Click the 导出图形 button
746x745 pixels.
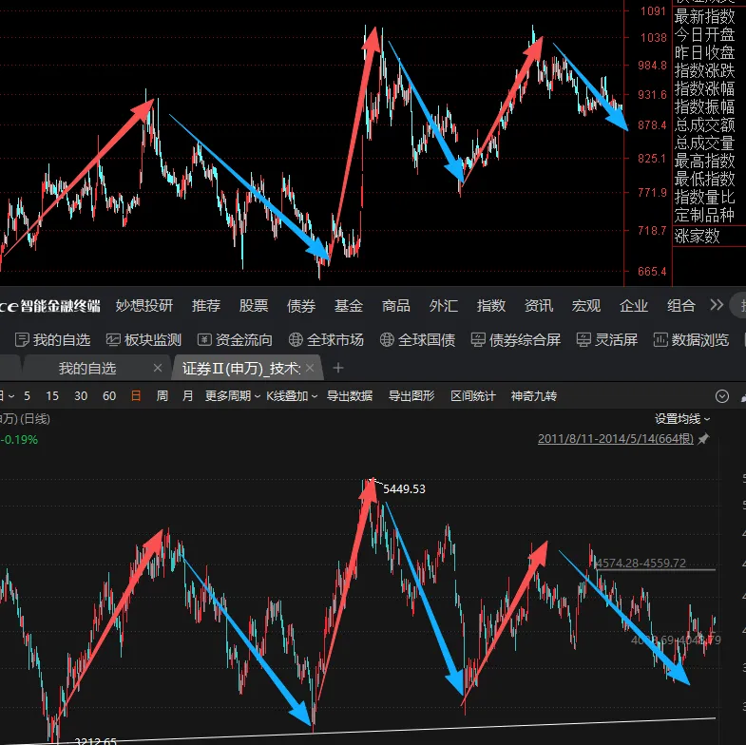[x=411, y=396]
